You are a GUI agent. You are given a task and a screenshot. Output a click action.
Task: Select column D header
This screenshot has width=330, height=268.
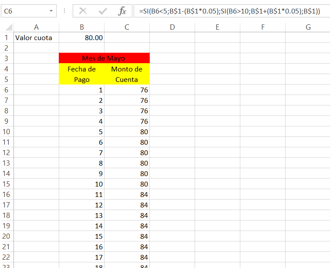[x=172, y=27]
